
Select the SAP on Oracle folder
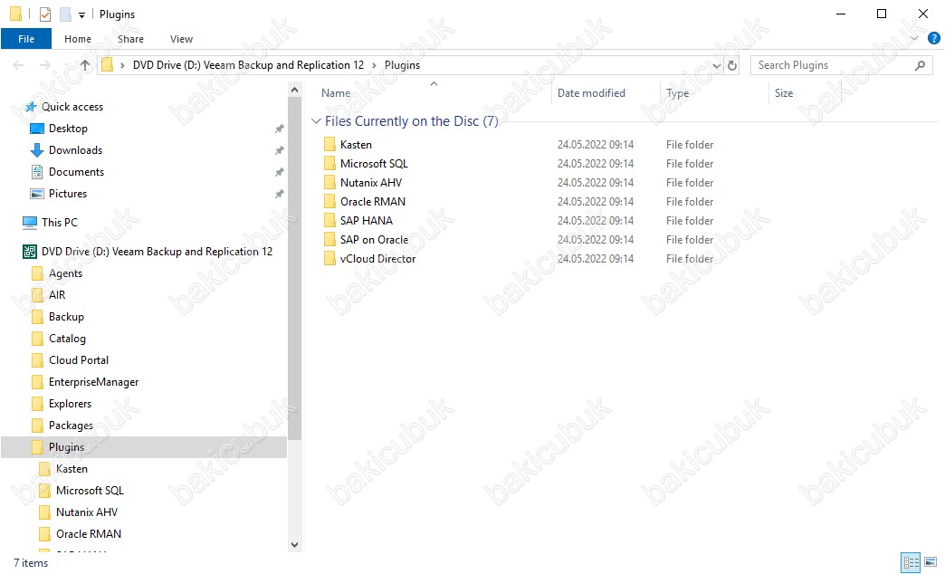(x=374, y=239)
